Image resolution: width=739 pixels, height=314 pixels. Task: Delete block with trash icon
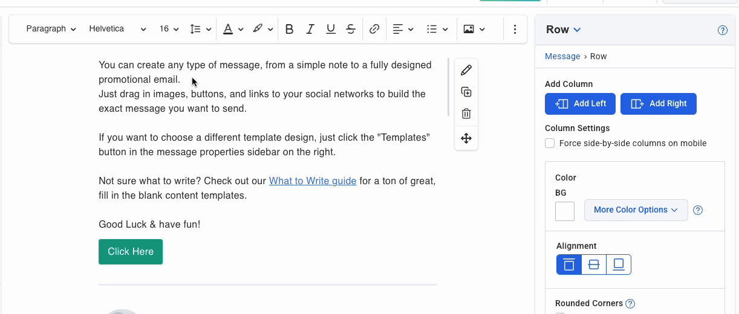pyautogui.click(x=466, y=114)
